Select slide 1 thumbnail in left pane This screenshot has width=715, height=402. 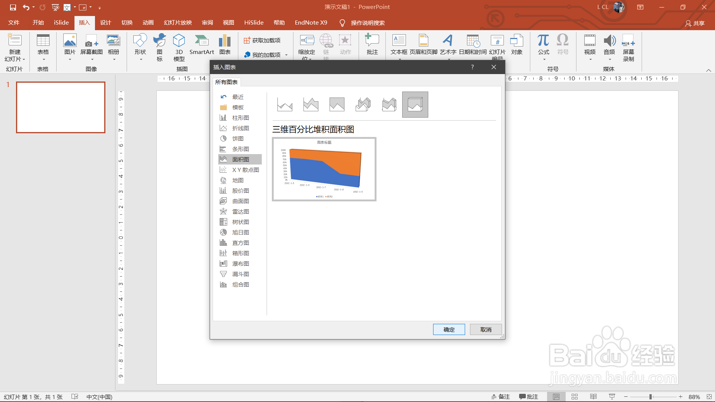(61, 107)
